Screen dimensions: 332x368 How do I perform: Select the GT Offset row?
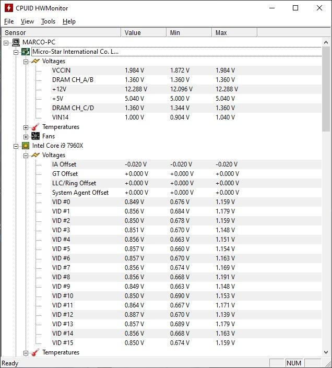186,174
